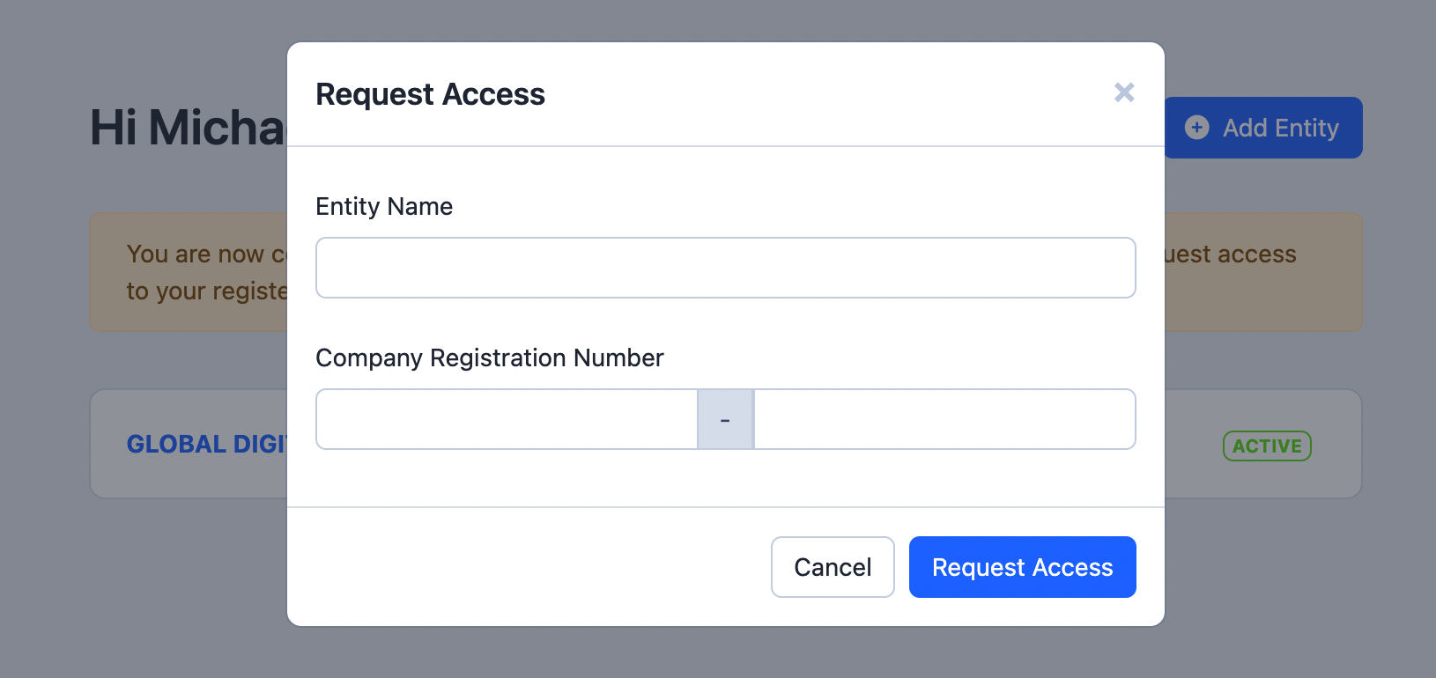The height and width of the screenshot is (678, 1436).
Task: Focus the second Company Registration Number field
Action: click(944, 419)
